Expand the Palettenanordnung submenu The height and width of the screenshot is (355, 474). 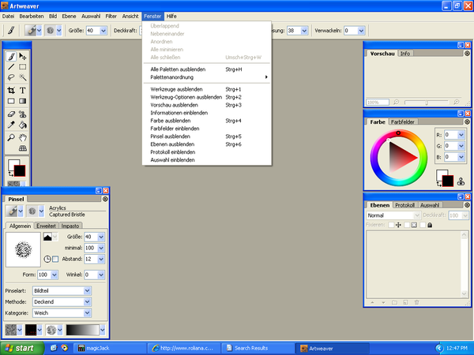pyautogui.click(x=207, y=77)
